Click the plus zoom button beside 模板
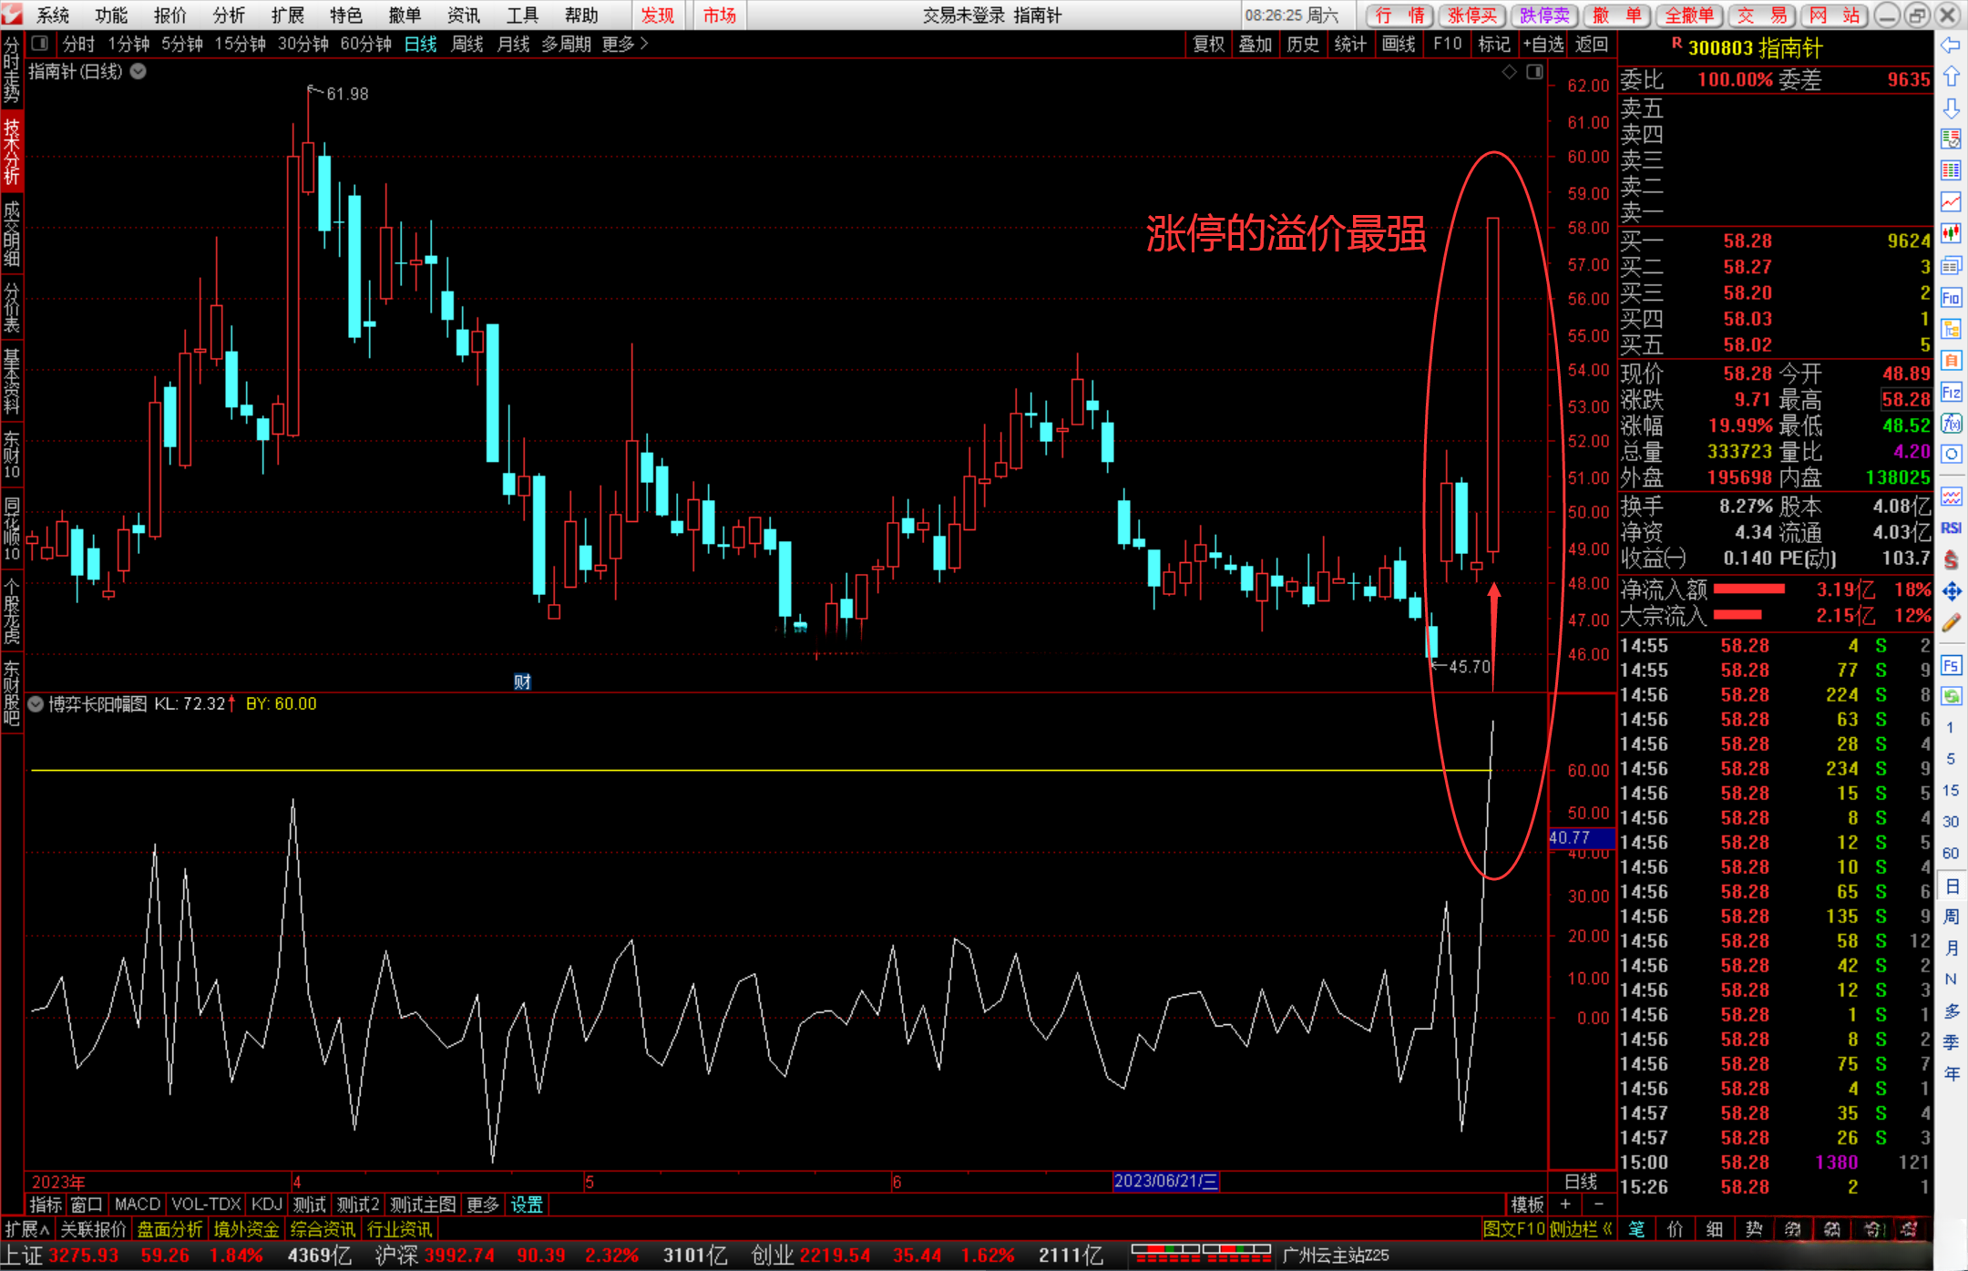Viewport: 1968px width, 1271px height. [x=1565, y=1204]
